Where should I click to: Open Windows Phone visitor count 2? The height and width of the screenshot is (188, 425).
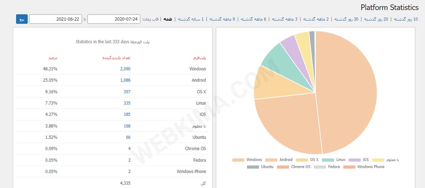click(x=129, y=172)
